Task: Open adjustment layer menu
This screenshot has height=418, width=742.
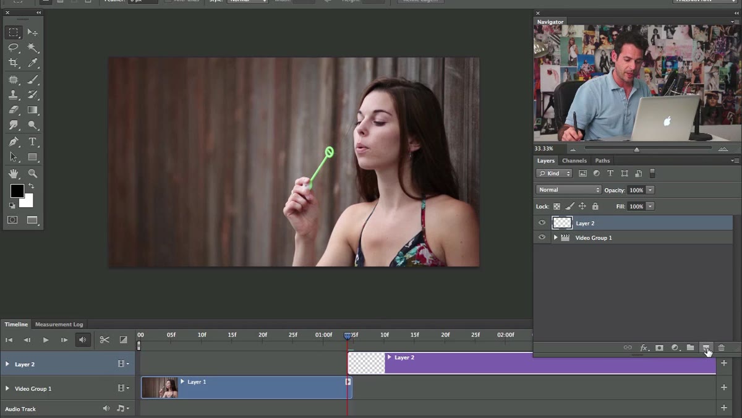Action: point(675,348)
